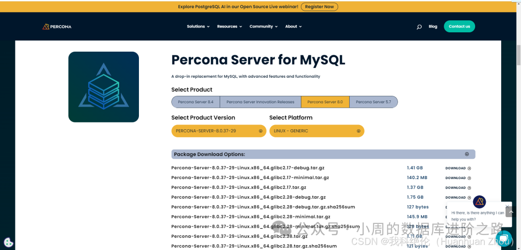Open the chat bubble widget

[x=504, y=239]
